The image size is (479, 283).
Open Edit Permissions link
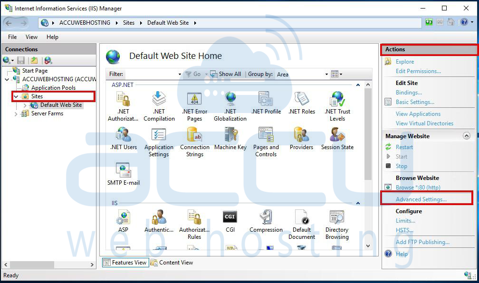pos(418,71)
